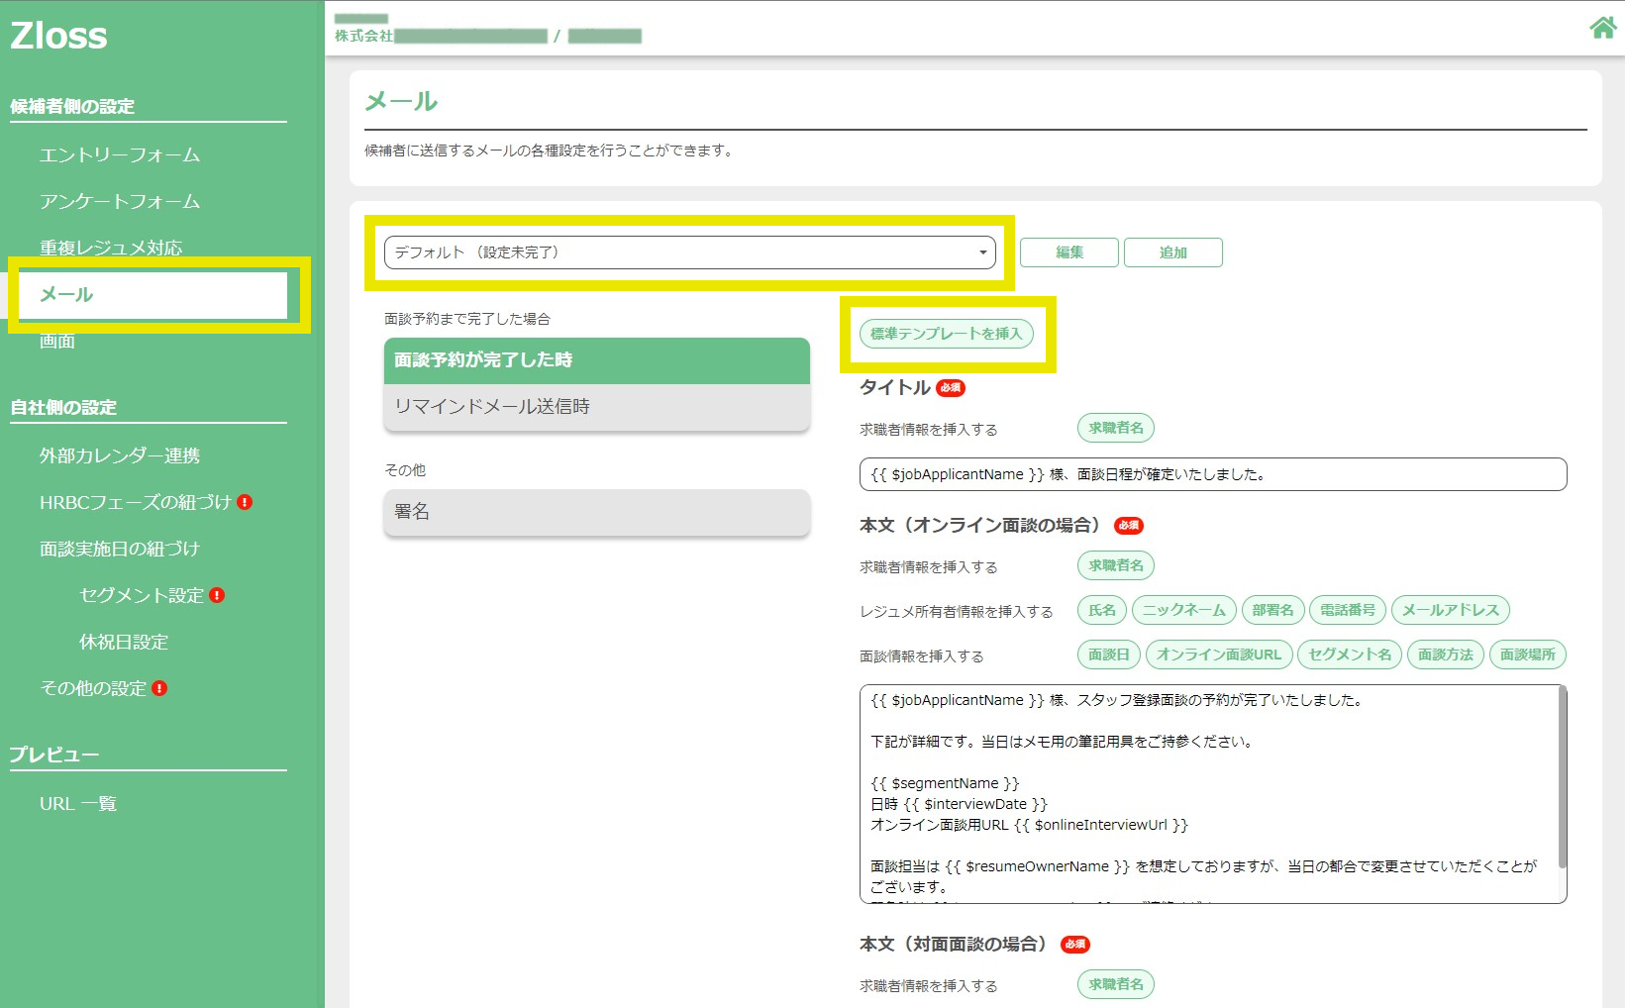Screen dimensions: 1625x1008
Task: Select リマインドメール送信時 mail template
Action: [597, 407]
